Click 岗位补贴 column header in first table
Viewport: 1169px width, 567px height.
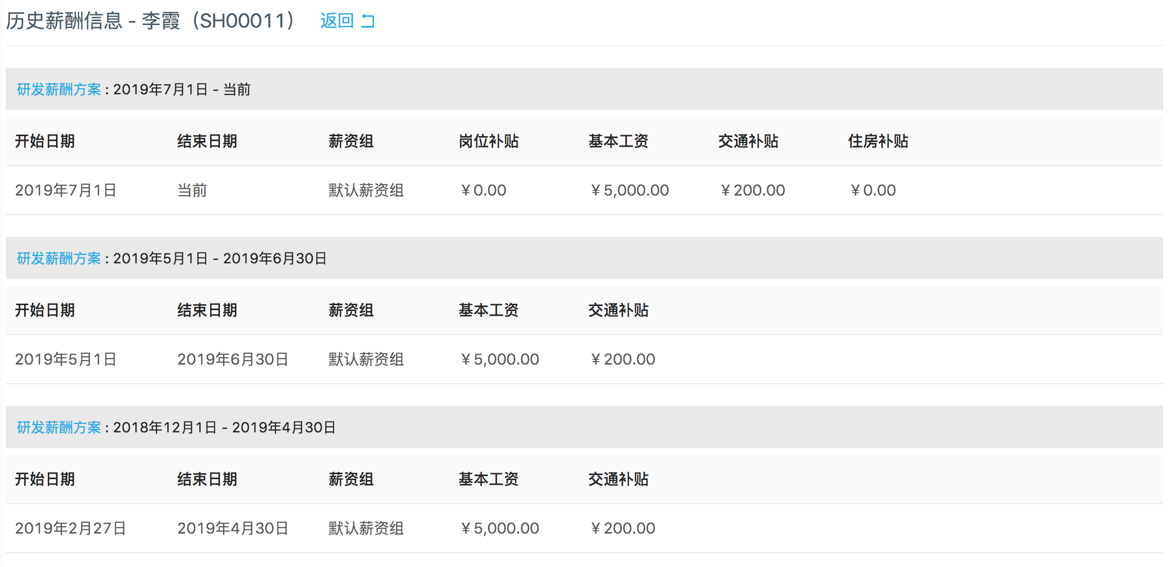click(489, 142)
